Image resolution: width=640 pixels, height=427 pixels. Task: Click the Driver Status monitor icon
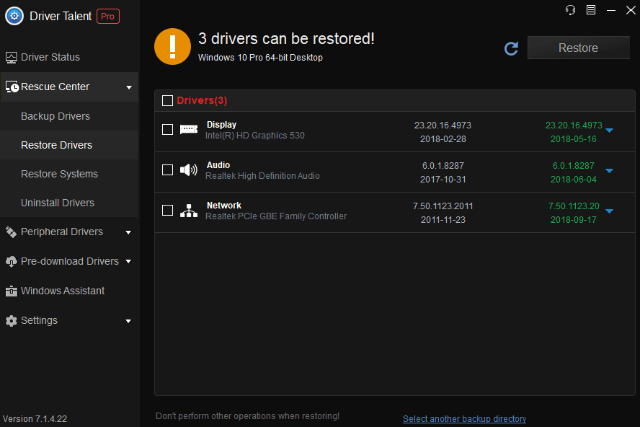[12, 57]
